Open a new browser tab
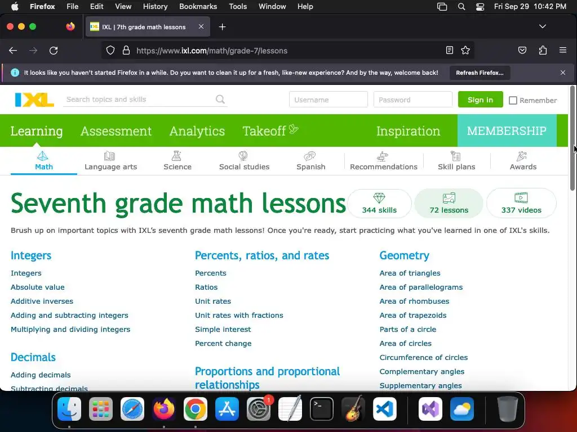577x432 pixels. tap(222, 27)
